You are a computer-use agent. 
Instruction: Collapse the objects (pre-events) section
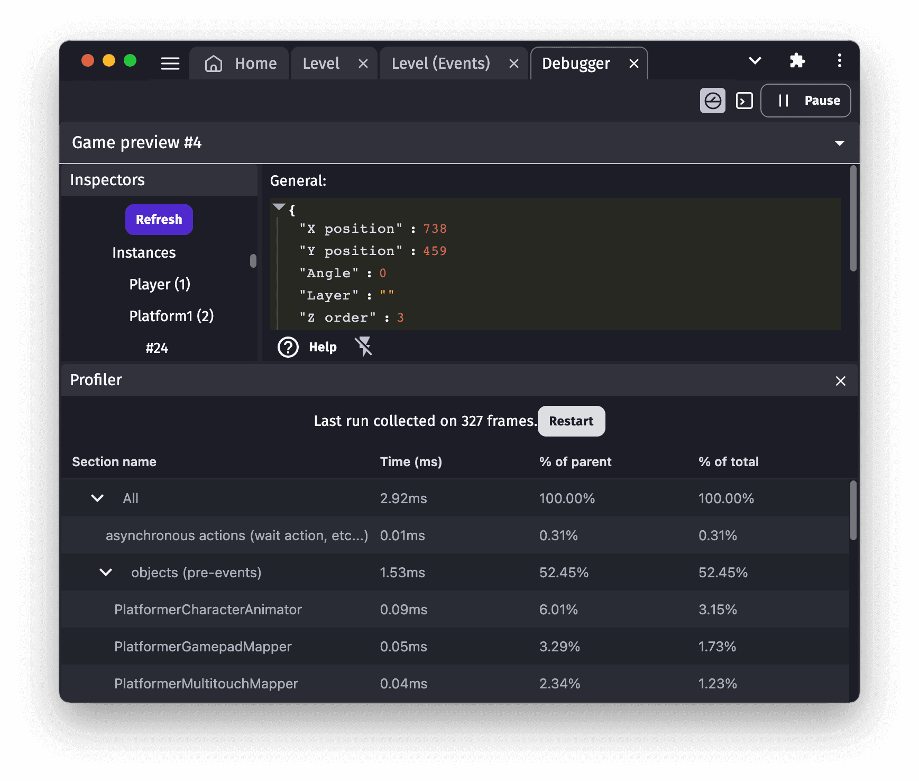coord(106,573)
